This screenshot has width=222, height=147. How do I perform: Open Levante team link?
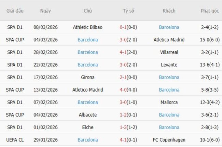[169, 65]
